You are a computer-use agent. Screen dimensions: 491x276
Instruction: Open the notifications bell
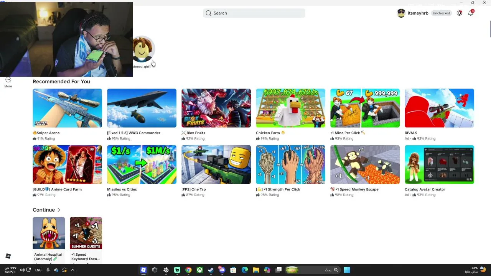point(471,13)
